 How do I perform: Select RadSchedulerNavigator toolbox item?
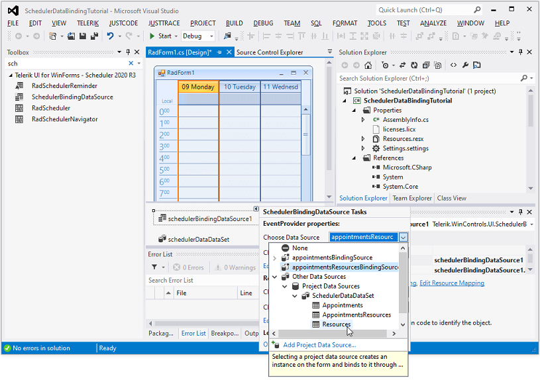pos(65,119)
